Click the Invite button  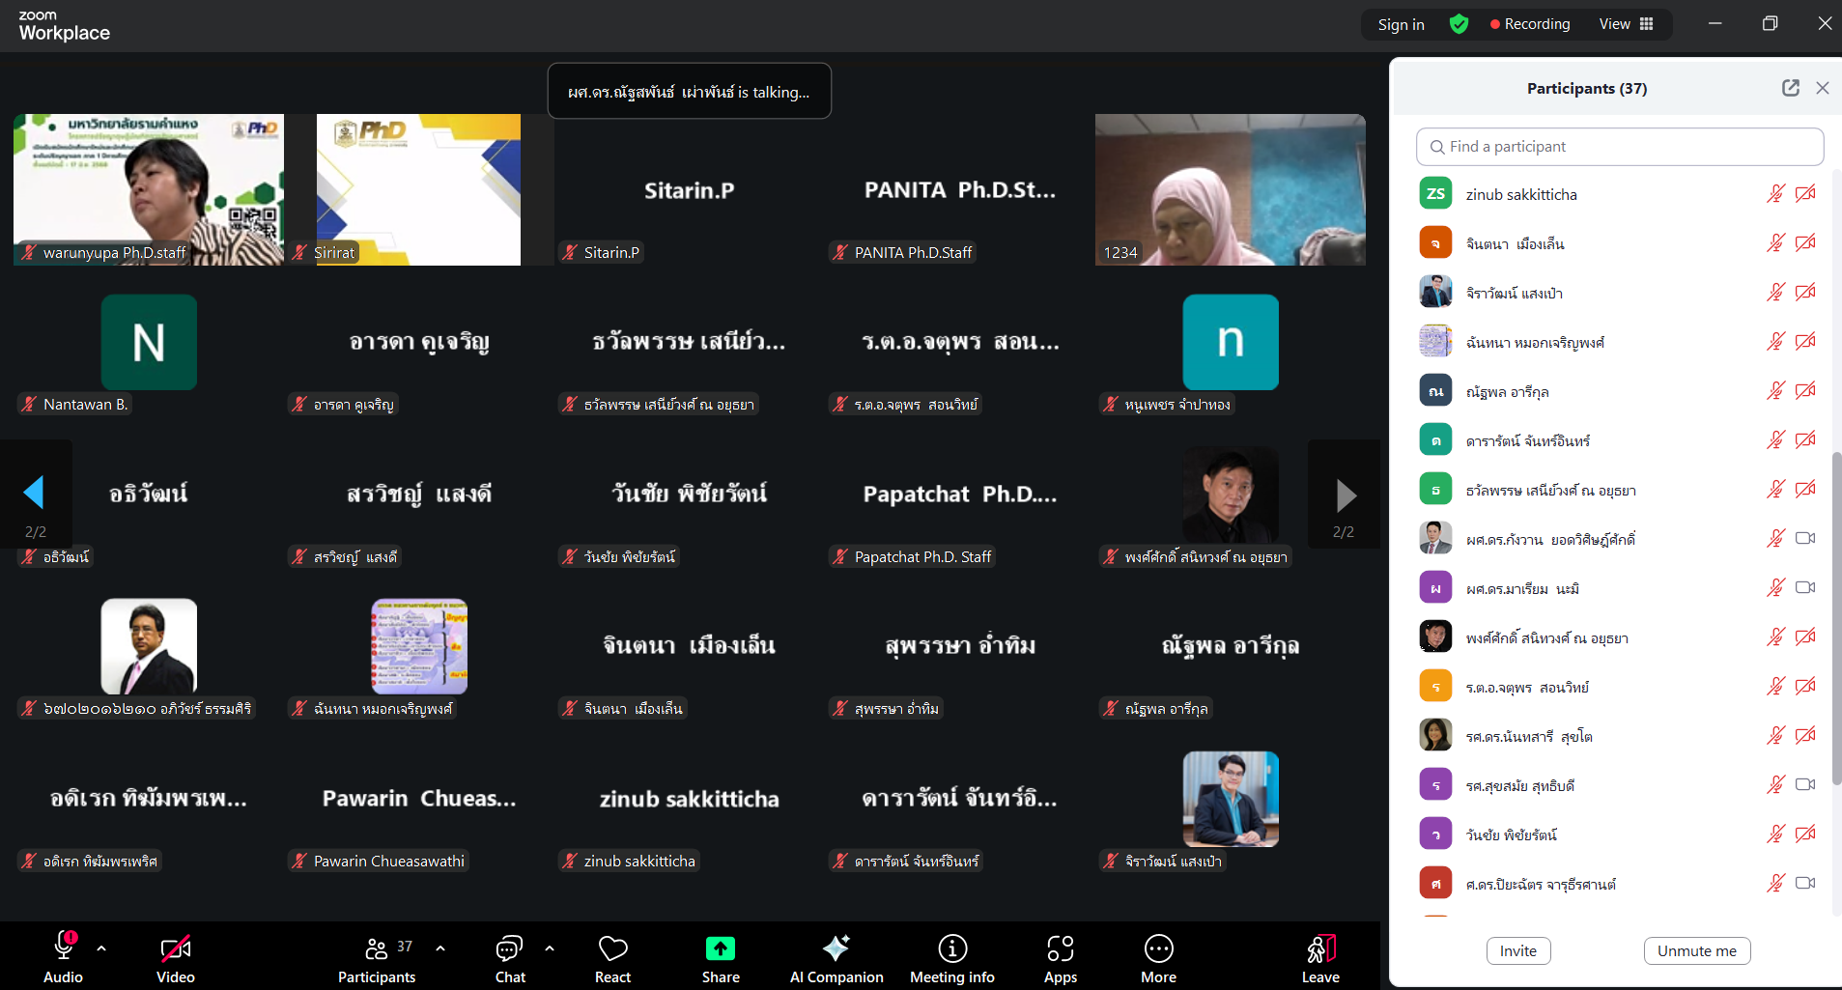click(x=1517, y=951)
